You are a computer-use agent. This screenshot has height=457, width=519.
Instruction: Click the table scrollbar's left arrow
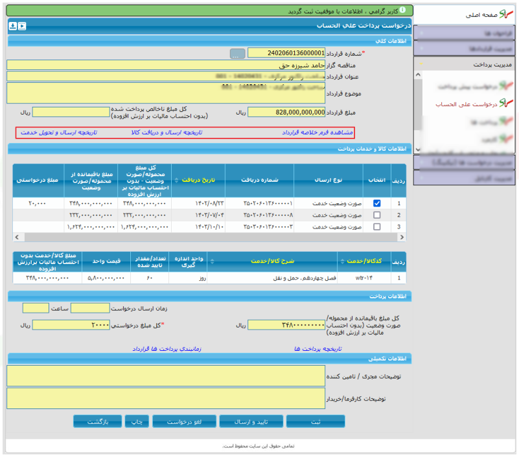point(17,237)
